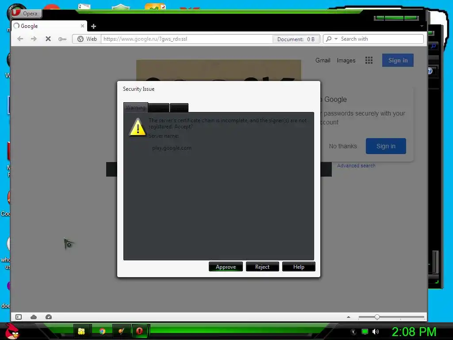Screen dimensions: 453x340
Task: Click the blue help icon in background window
Action: coord(430,71)
